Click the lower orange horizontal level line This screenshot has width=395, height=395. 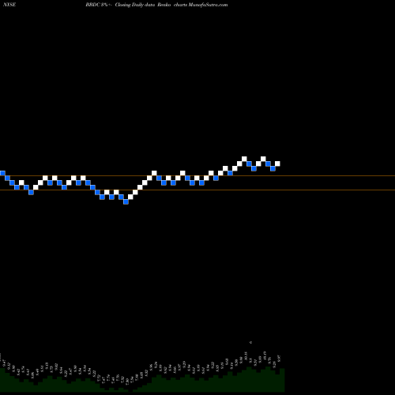[197, 190]
